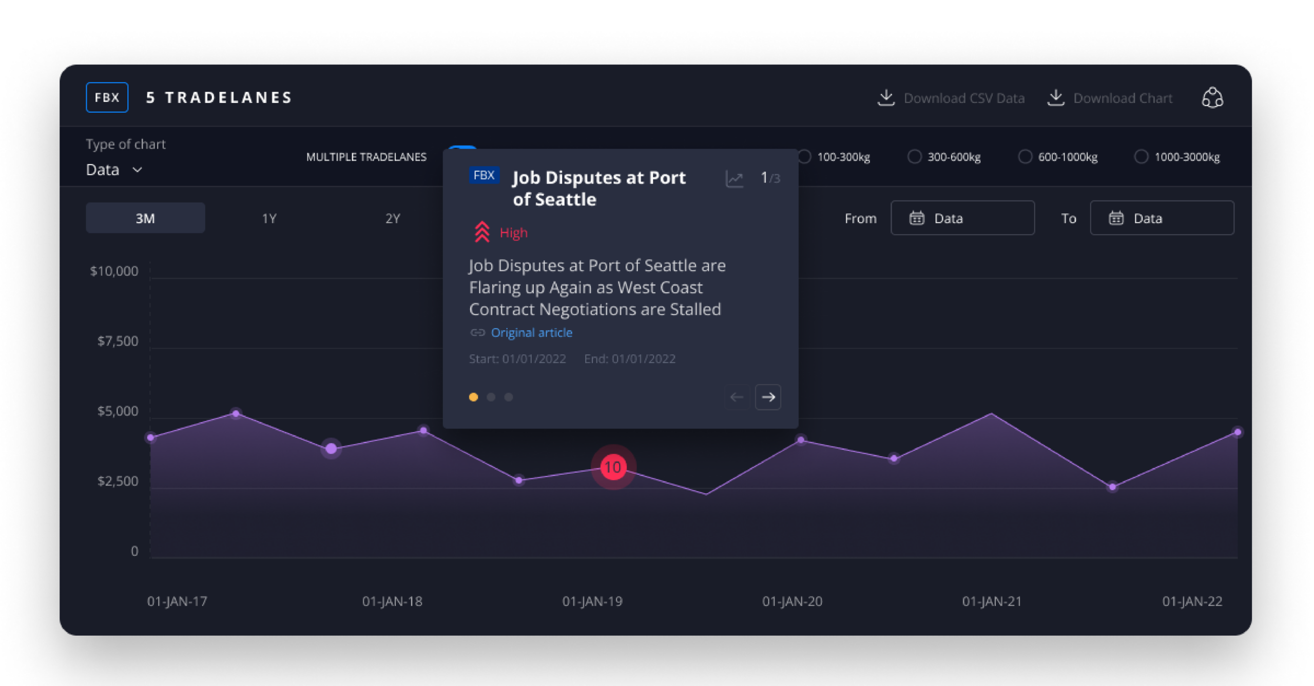The image size is (1314, 686).
Task: Click calendar icon in To field
Action: click(1116, 218)
